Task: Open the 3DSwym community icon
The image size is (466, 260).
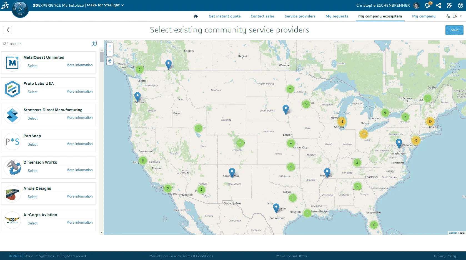Action: coord(449,5)
